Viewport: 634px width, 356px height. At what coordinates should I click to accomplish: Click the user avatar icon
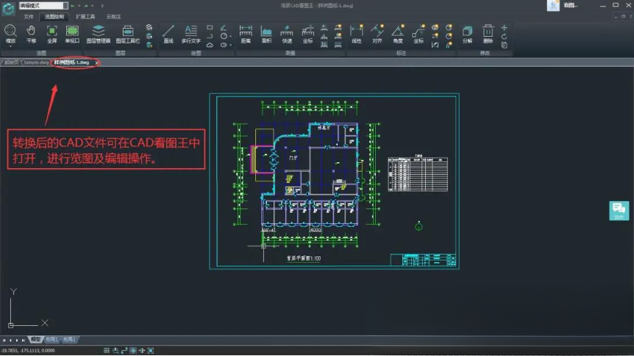[553, 5]
